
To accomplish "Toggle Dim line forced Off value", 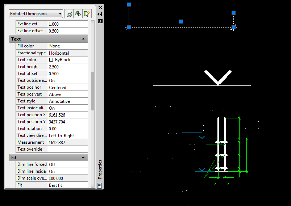I will click(68, 164).
